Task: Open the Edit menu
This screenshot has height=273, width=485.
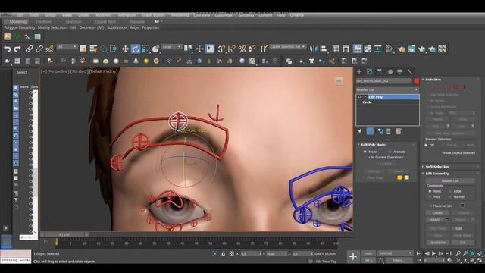Action: coord(20,15)
